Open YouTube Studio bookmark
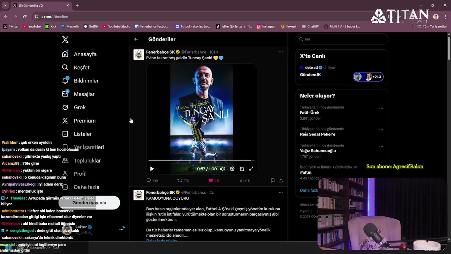Screen dimensions: 451x254 point(116,26)
